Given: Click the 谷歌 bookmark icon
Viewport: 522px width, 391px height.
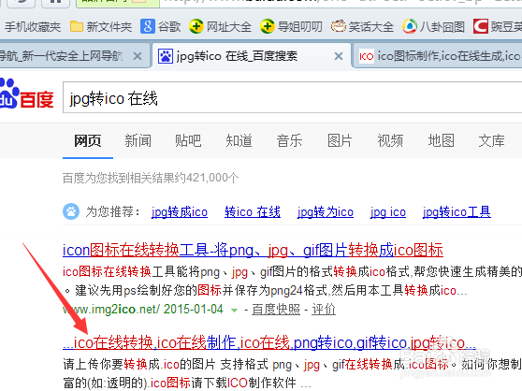Looking at the screenshot, I should point(148,26).
